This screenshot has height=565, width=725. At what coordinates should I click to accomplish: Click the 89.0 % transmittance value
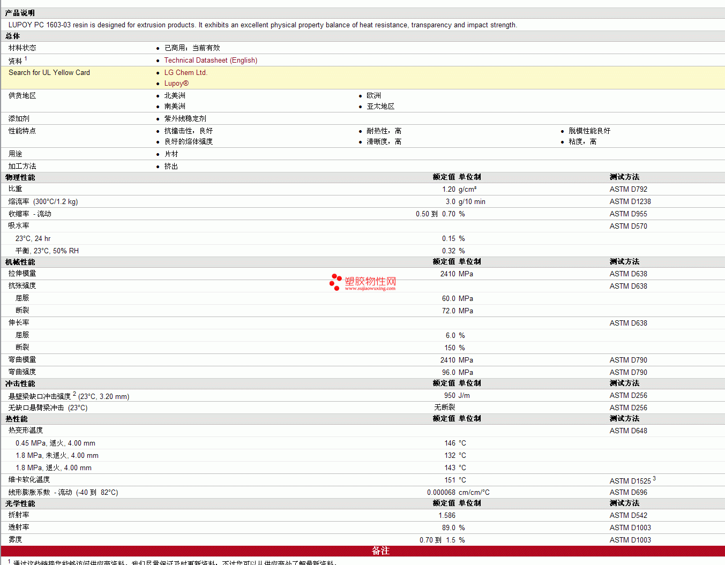[453, 528]
